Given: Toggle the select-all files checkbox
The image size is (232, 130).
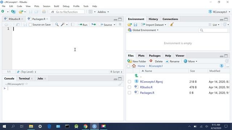Looking at the screenshot, I should point(128,66).
